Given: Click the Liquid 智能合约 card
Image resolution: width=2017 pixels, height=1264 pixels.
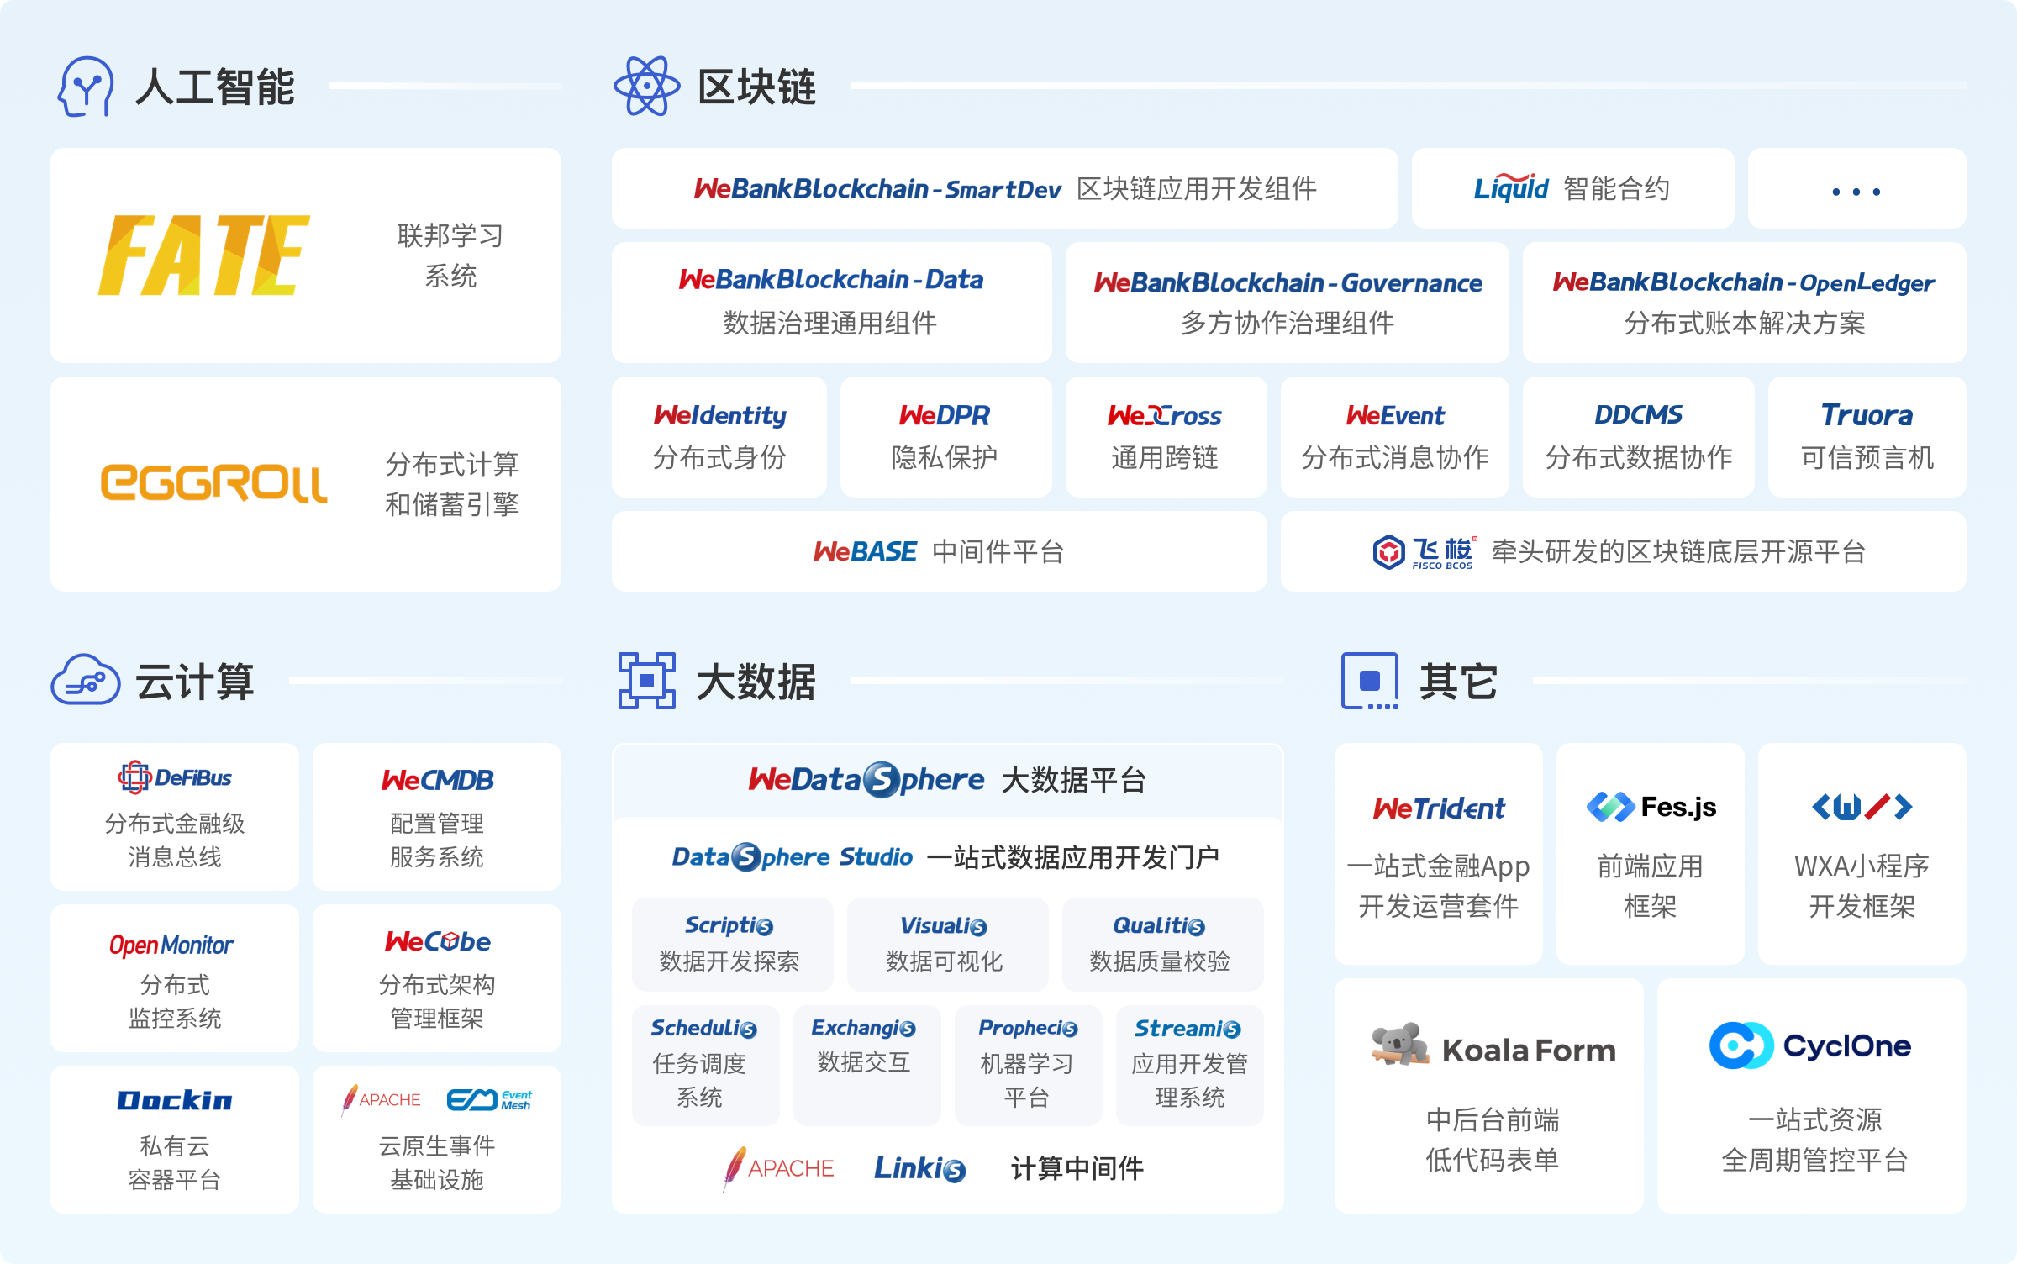Looking at the screenshot, I should (1572, 188).
